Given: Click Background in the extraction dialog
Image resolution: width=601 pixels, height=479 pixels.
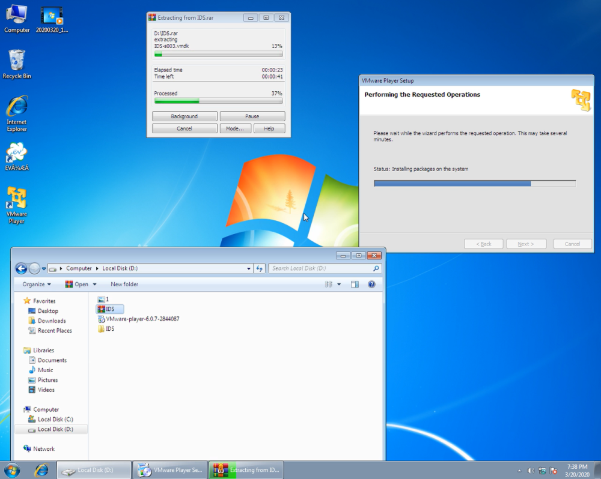Looking at the screenshot, I should point(185,116).
